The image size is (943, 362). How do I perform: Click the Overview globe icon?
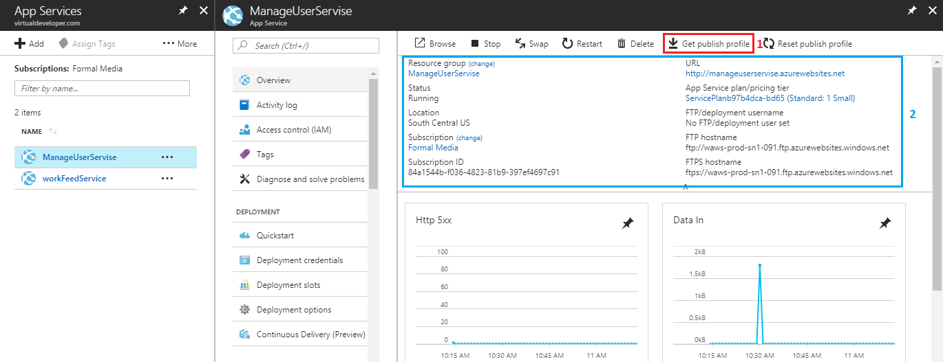click(x=244, y=80)
